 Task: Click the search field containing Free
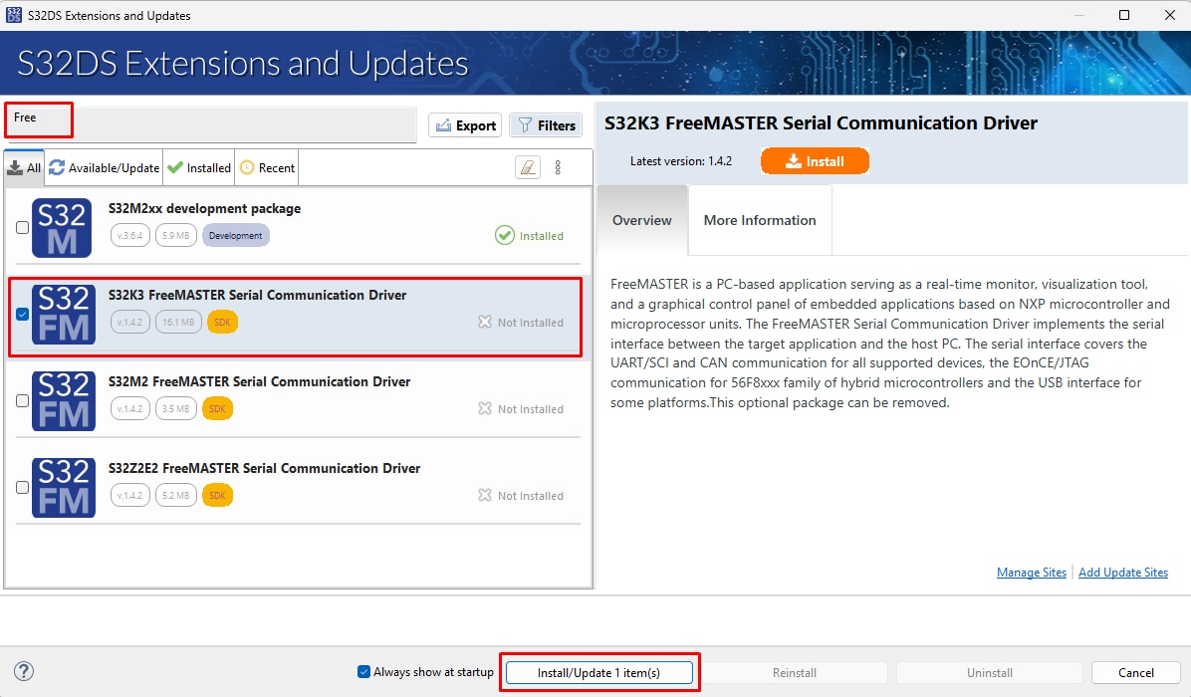click(209, 125)
